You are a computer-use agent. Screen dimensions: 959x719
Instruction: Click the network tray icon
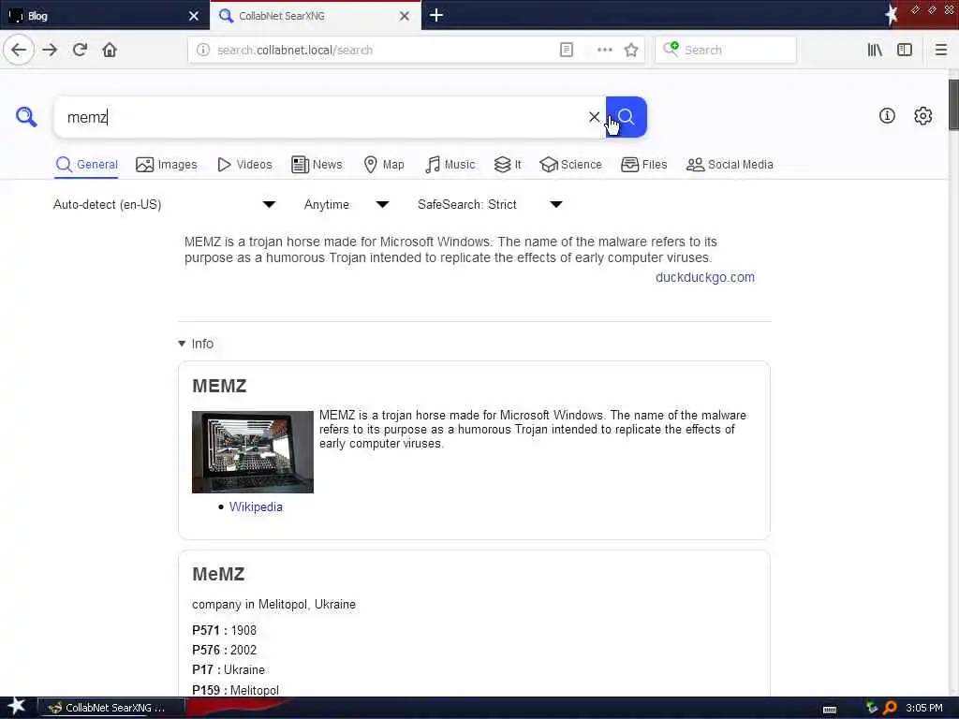click(872, 708)
